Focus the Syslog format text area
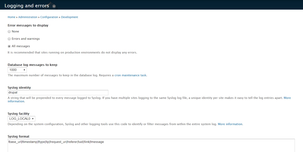Screen dimensions: 303x152 coord(151,146)
